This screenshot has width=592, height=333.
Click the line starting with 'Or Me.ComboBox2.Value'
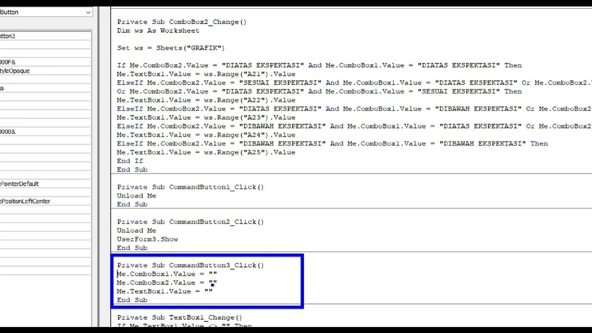coord(319,92)
